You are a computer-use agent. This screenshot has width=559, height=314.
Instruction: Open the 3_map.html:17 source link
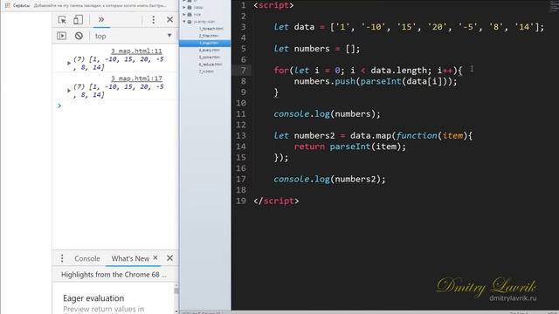(136, 78)
